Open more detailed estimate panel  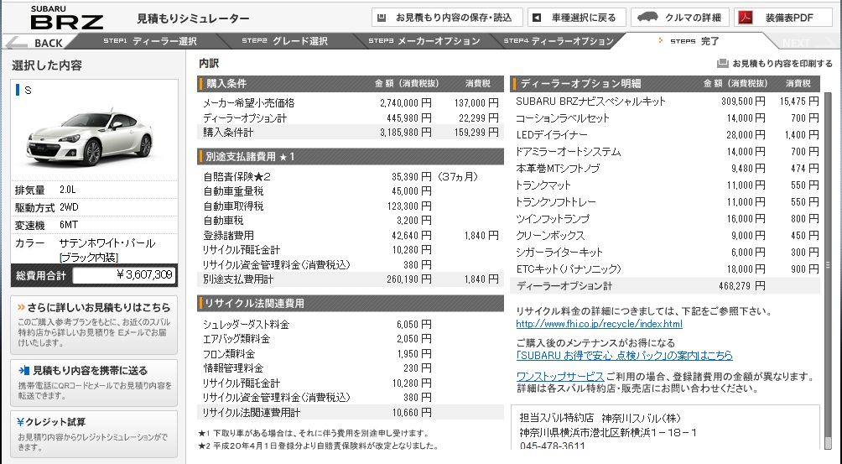94,325
